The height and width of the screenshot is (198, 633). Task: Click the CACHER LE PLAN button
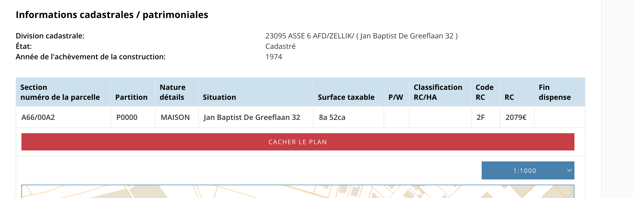[298, 142]
